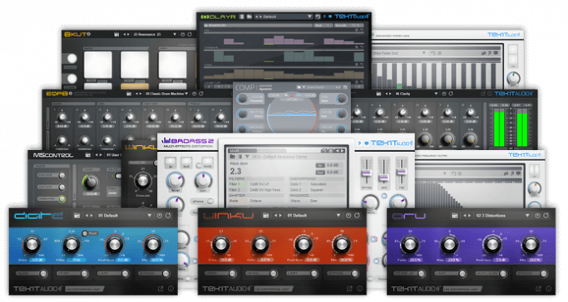Select the Filter 1 row in Badass 2
The height and width of the screenshot is (302, 568).
[x=256, y=184]
